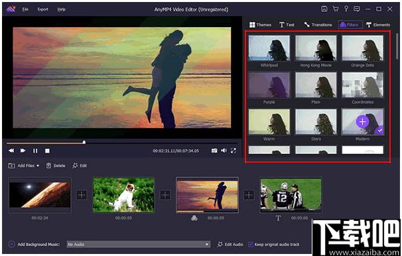This screenshot has height=256, width=402.
Task: Switch to the Elements tab
Action: pyautogui.click(x=378, y=25)
